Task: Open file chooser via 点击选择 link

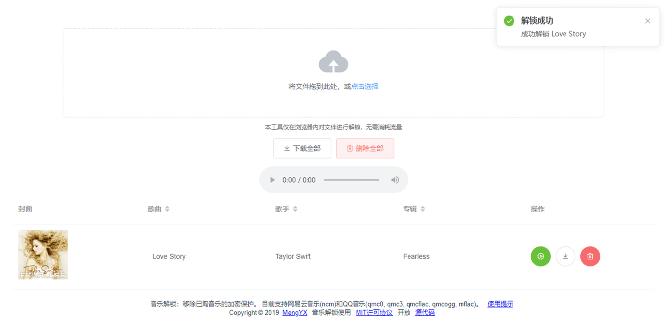Action: [365, 86]
